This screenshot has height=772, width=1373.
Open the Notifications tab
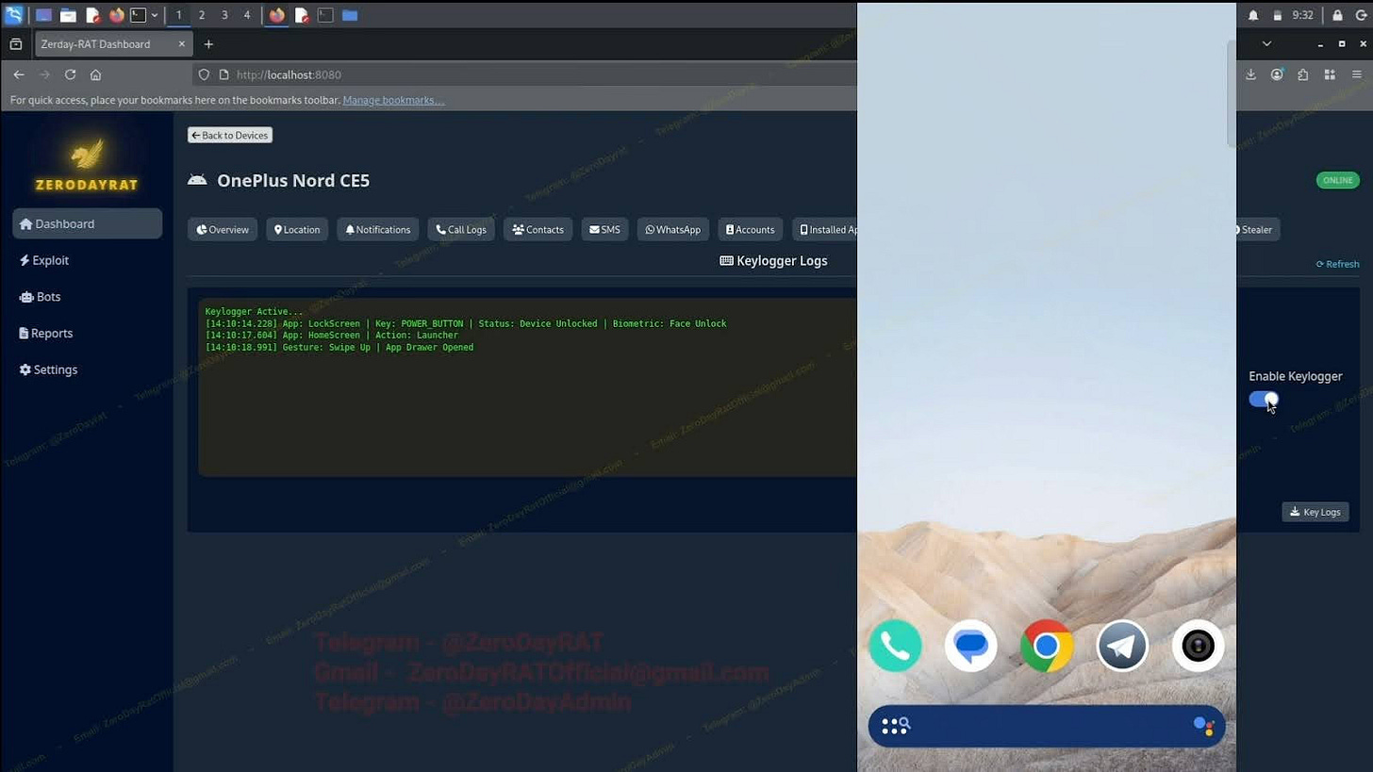378,229
